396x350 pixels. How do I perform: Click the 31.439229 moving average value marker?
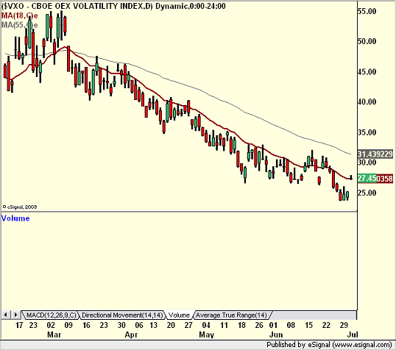click(375, 154)
